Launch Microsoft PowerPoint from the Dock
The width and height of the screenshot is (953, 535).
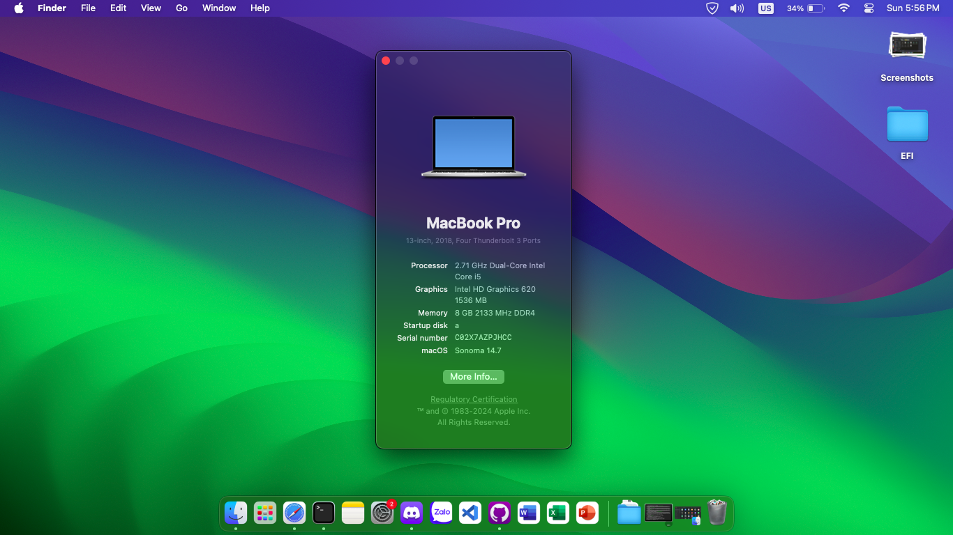pyautogui.click(x=587, y=513)
